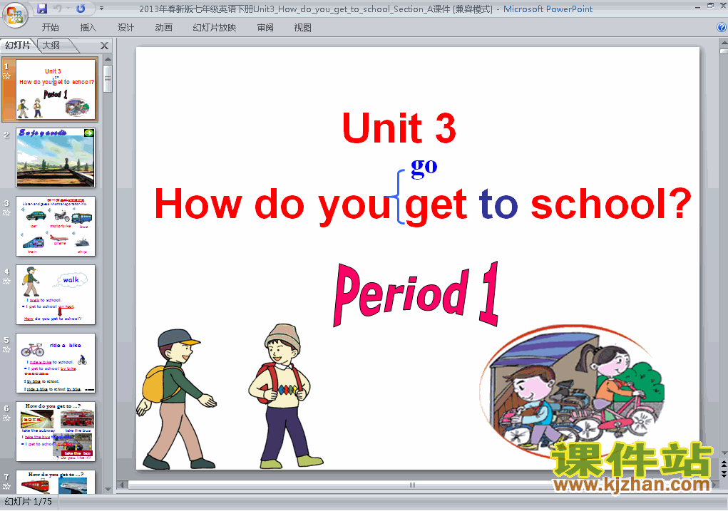Click the horizontal scrollbar handle
728x511 pixels.
[412, 485]
